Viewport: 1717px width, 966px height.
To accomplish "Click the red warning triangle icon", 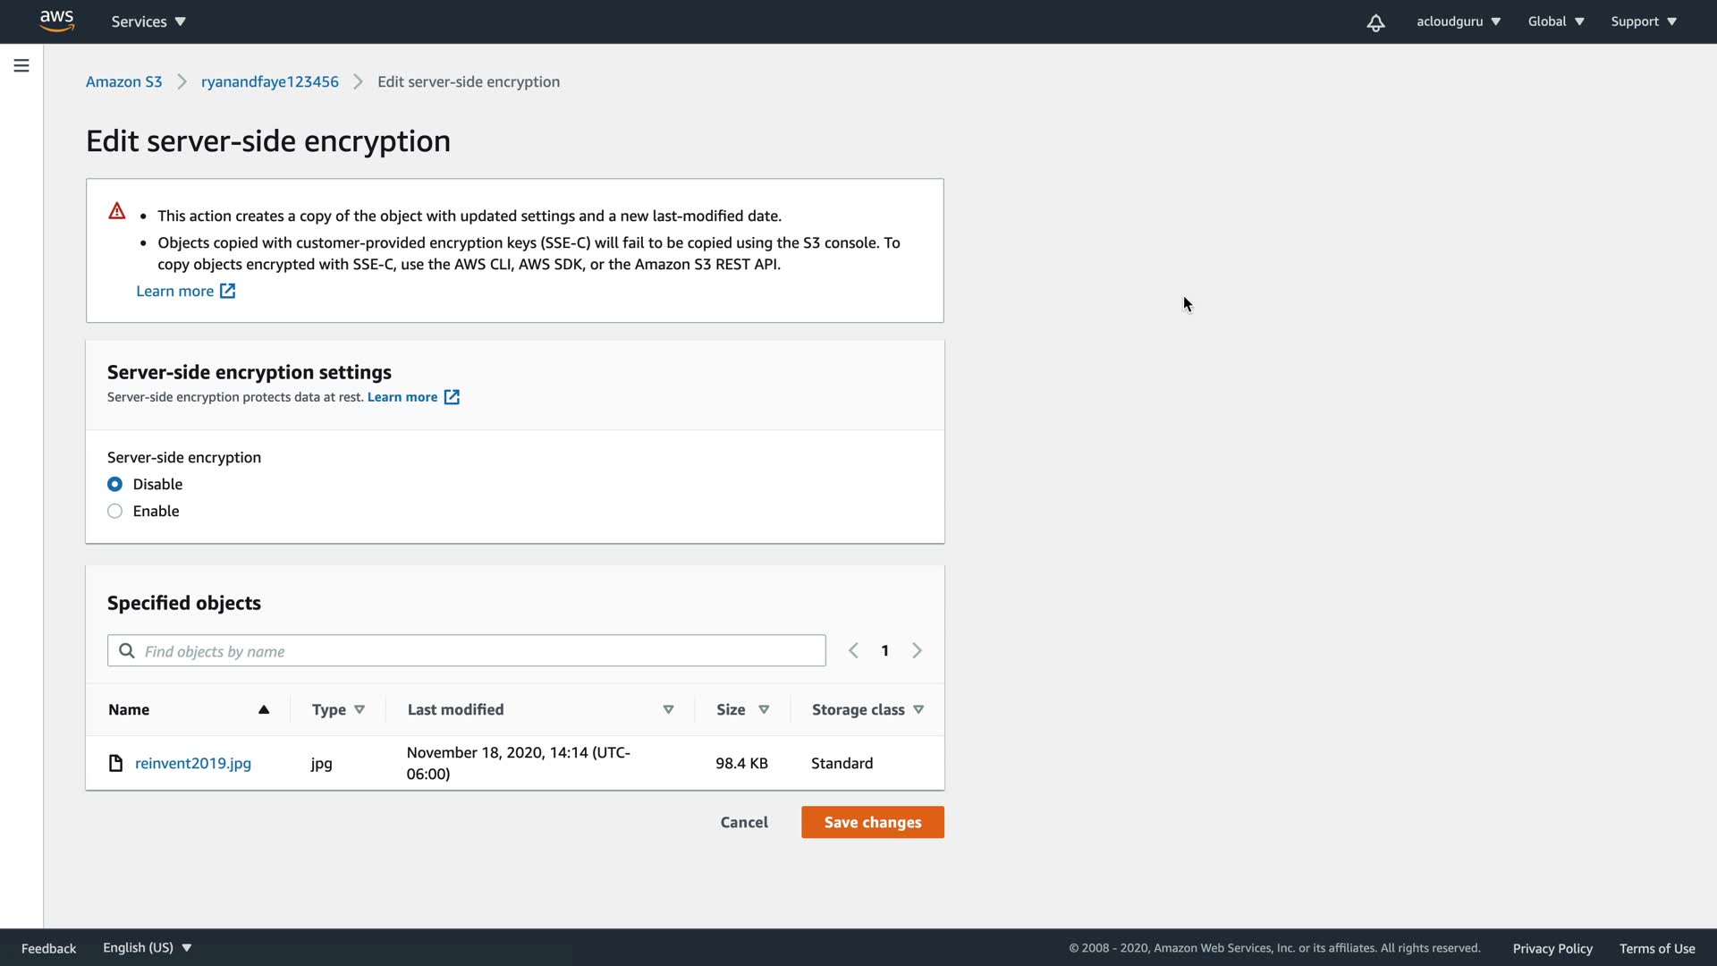I will click(x=117, y=211).
